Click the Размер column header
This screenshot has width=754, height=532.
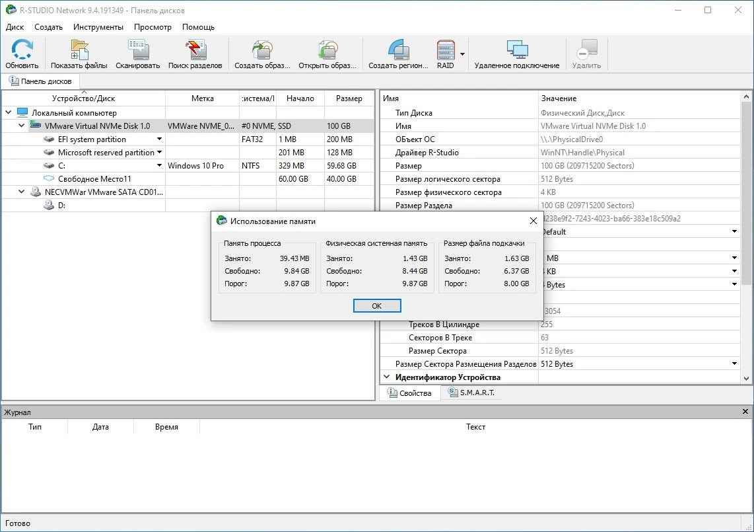(x=349, y=98)
